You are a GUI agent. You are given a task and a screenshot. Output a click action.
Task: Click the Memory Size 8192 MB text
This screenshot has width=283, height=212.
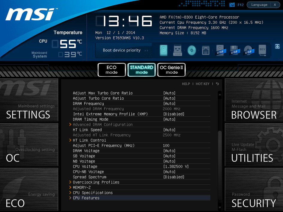183,33
